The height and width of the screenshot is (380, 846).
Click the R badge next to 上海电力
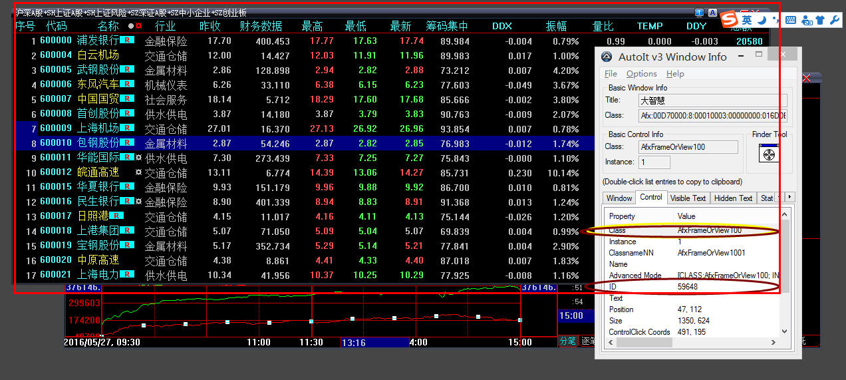pos(128,275)
